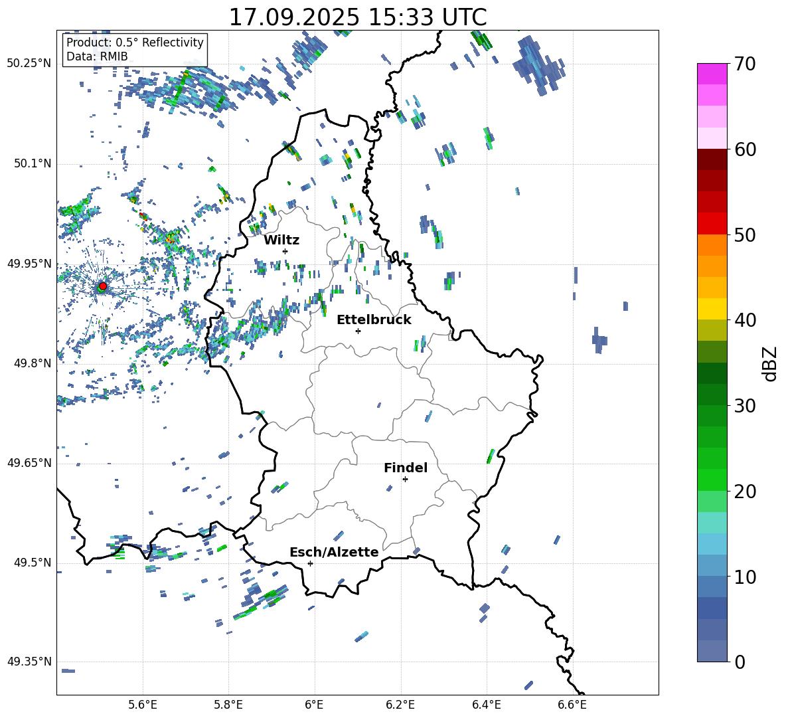The height and width of the screenshot is (718, 786).
Task: Click the 49.8°N latitude label
Action: pos(33,363)
